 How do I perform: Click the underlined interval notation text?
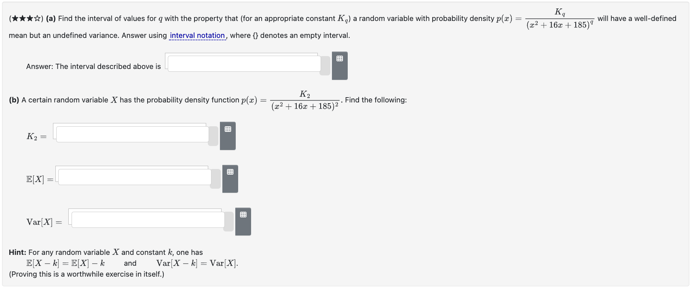pos(197,35)
